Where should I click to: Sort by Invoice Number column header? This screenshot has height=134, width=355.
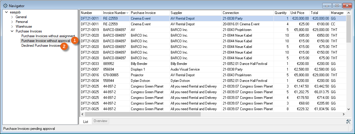tap(114, 13)
